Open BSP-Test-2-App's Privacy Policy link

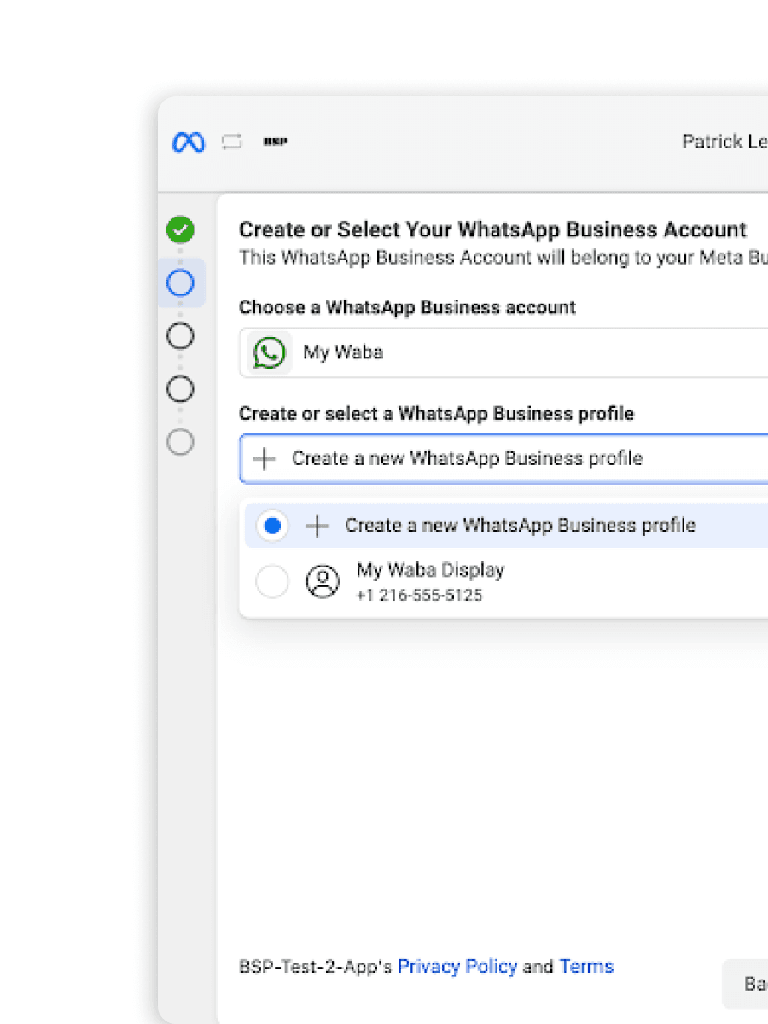pos(457,967)
